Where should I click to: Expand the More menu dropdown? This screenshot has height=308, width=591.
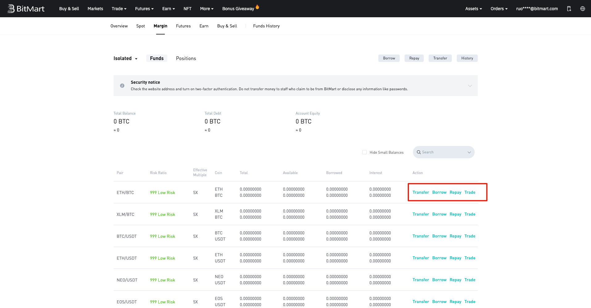[207, 9]
